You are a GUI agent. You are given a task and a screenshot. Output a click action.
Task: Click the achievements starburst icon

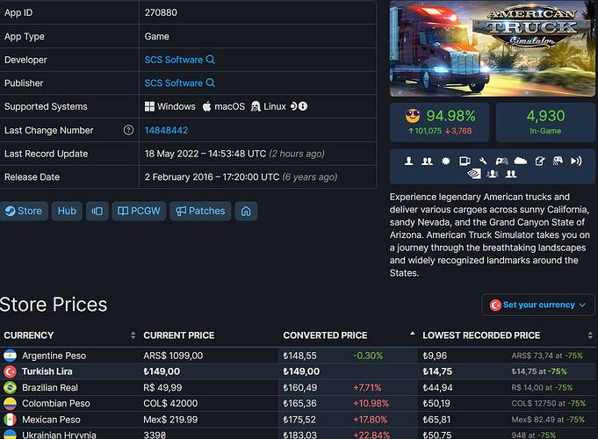[x=445, y=161]
